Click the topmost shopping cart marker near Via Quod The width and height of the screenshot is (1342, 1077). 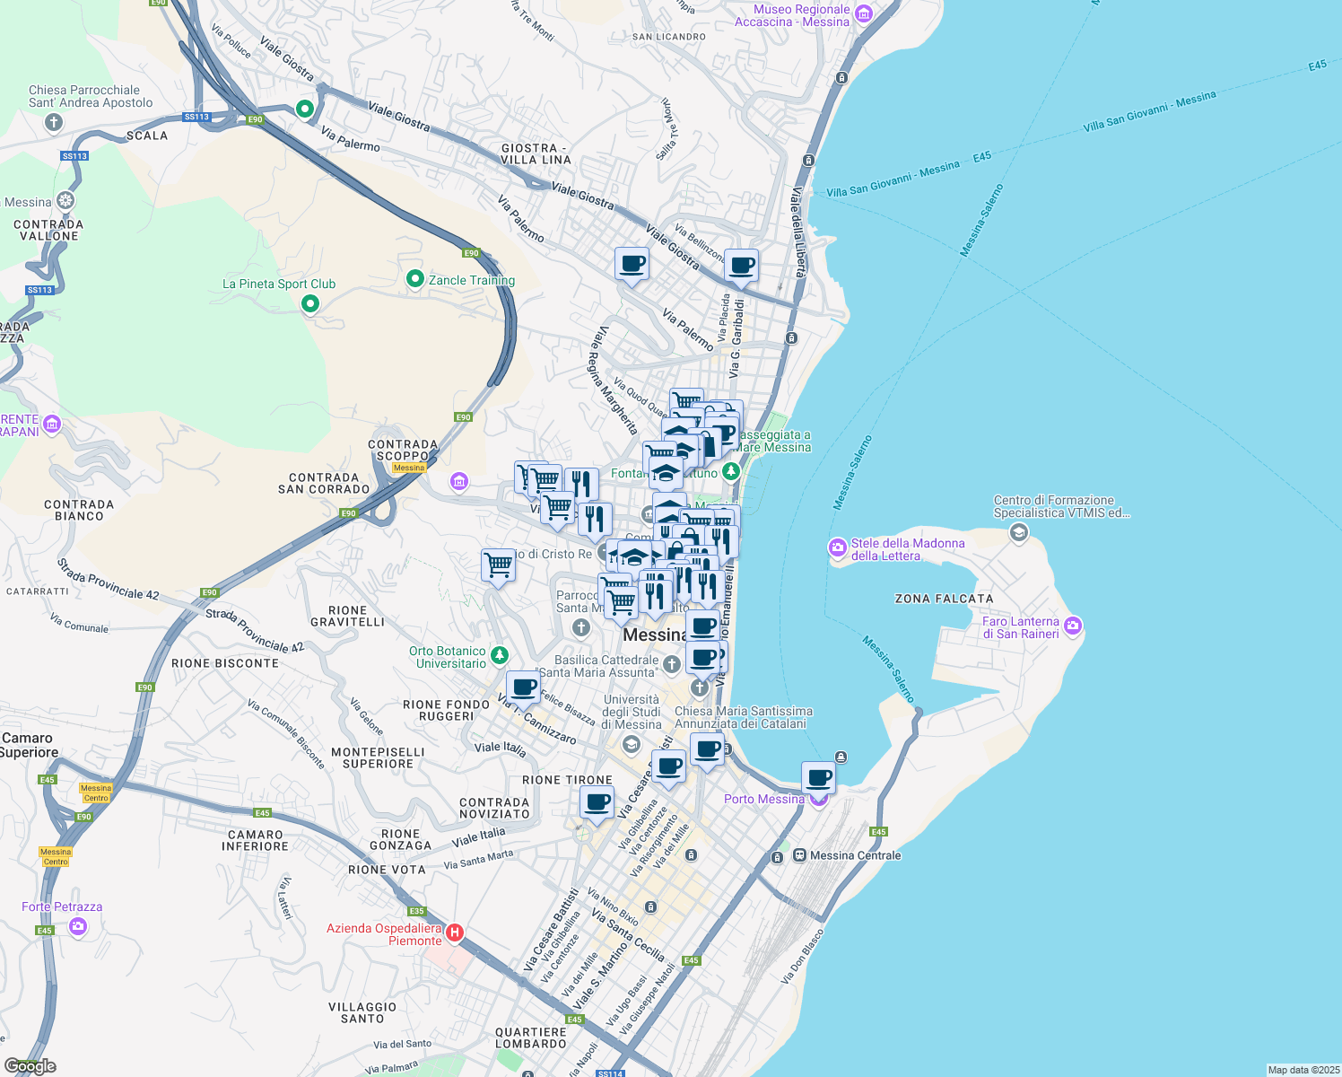686,400
